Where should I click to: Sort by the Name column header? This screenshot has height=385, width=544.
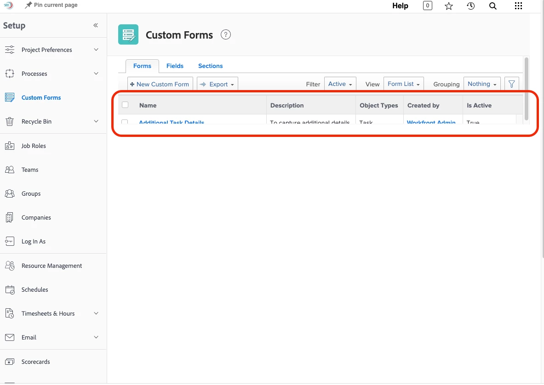tap(148, 105)
